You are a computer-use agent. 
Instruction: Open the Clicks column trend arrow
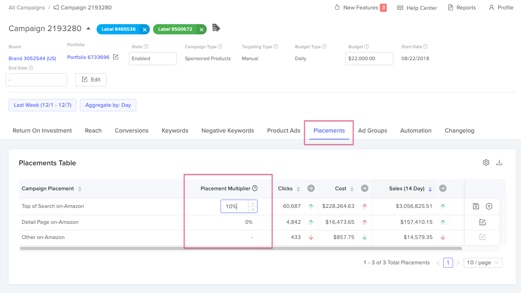(x=311, y=188)
